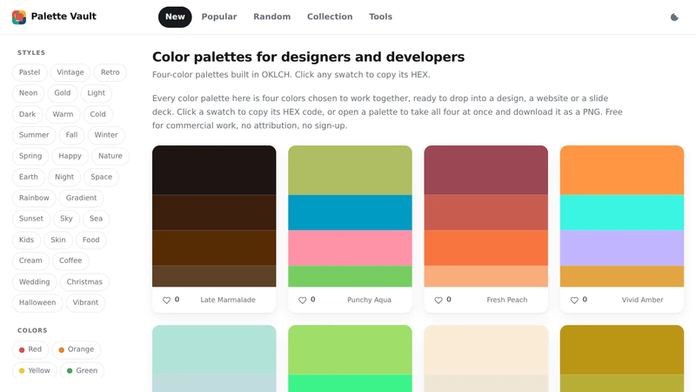The image size is (696, 392).
Task: Select the Gold style tag
Action: point(63,93)
